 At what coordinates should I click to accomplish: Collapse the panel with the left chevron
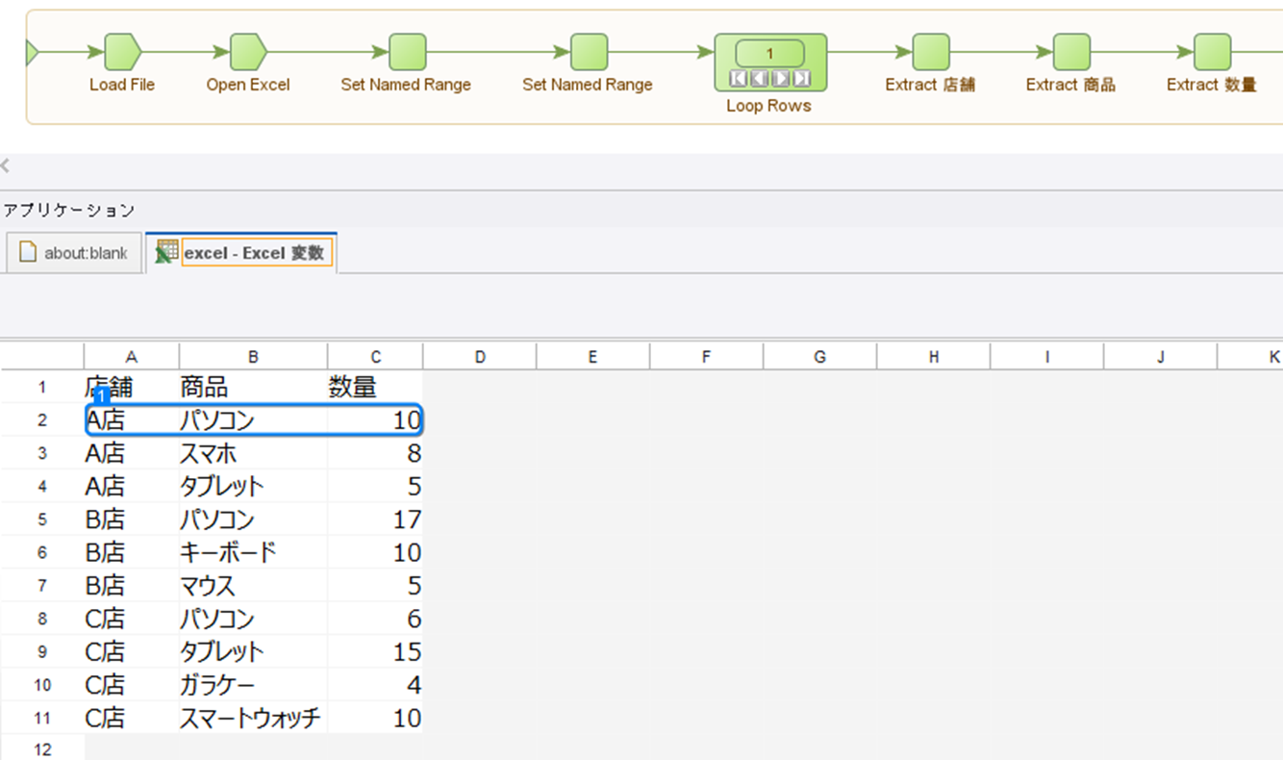point(5,166)
